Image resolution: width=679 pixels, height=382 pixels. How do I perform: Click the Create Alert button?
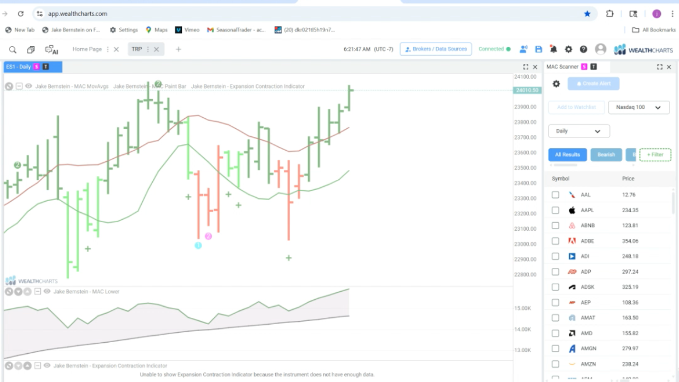tap(593, 84)
